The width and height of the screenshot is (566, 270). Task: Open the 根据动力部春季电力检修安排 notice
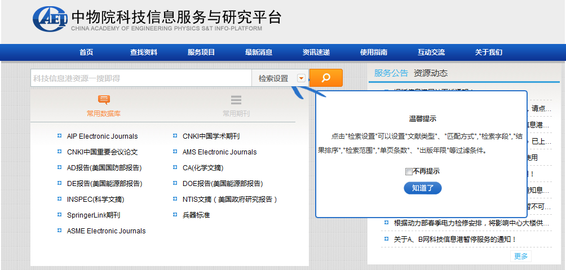pyautogui.click(x=472, y=223)
